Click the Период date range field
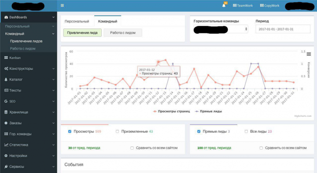Image resolution: width=317 pixels, height=173 pixels. [x=283, y=29]
